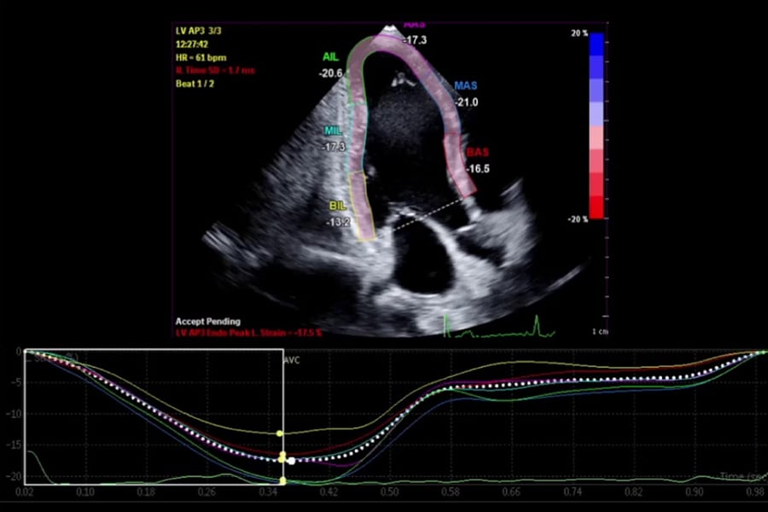This screenshot has height=512, width=768.
Task: Click the LV AP3 3/3 view label
Action: coord(197,30)
